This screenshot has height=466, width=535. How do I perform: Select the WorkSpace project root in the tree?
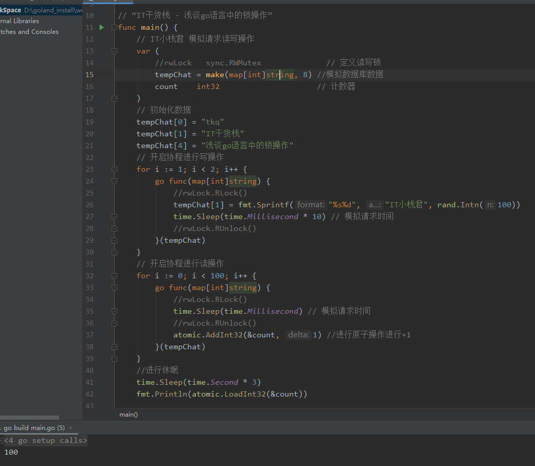coord(10,10)
